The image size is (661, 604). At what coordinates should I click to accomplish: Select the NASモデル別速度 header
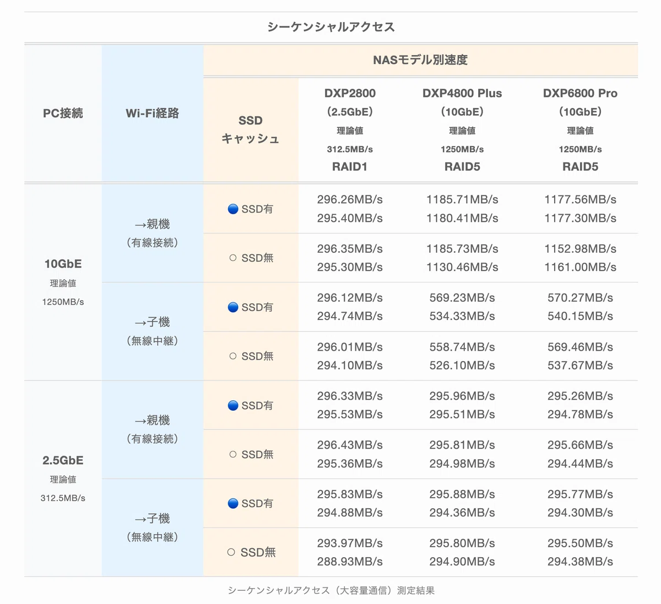click(x=420, y=60)
